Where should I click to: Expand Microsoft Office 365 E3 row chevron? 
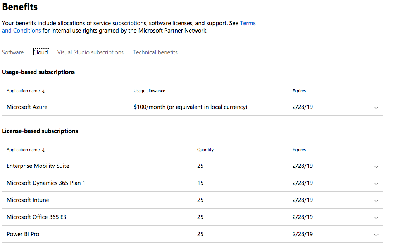[x=376, y=217]
